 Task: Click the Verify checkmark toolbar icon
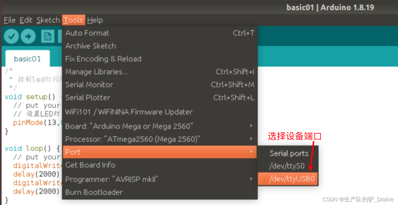pos(11,36)
